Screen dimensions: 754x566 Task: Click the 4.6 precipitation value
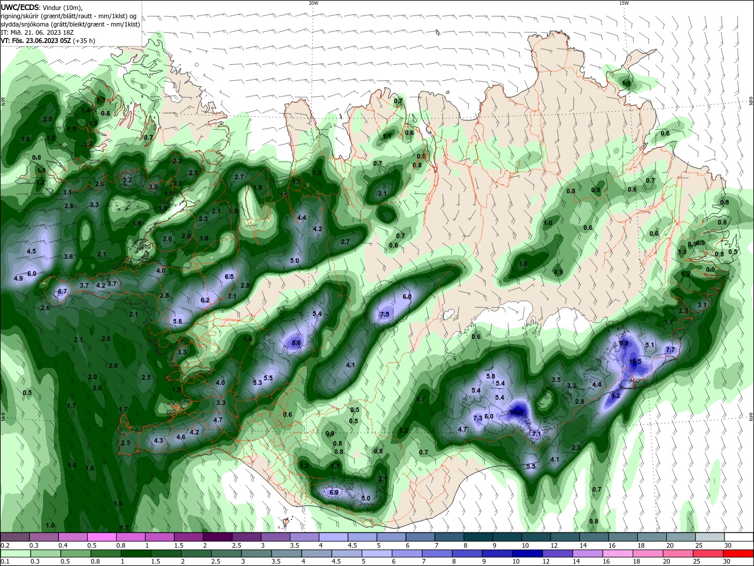[181, 437]
